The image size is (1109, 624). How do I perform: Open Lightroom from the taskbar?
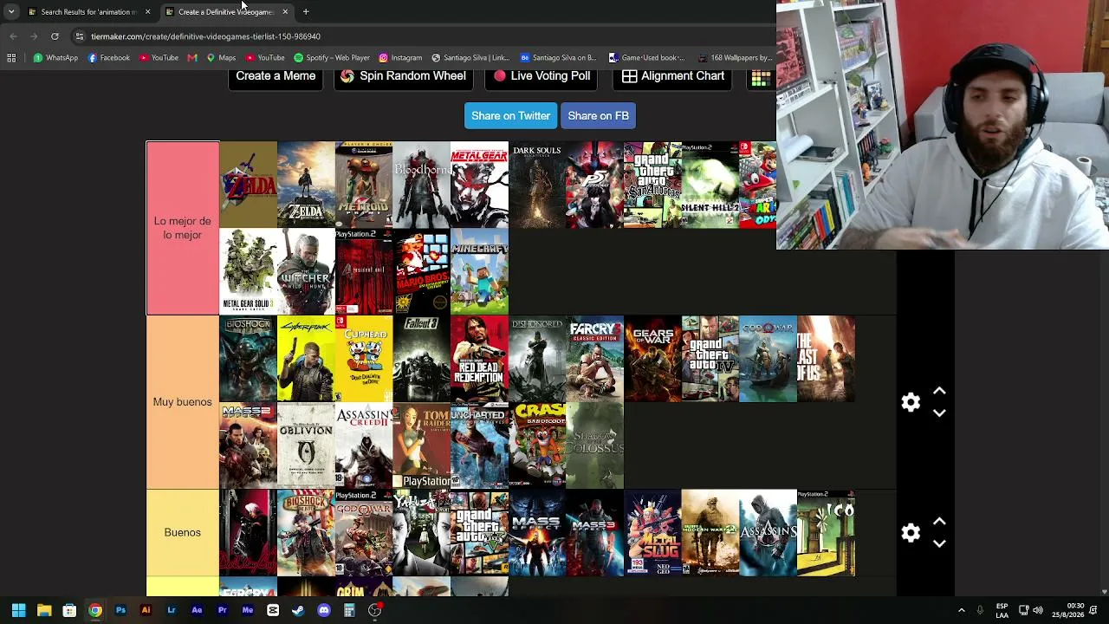[172, 610]
